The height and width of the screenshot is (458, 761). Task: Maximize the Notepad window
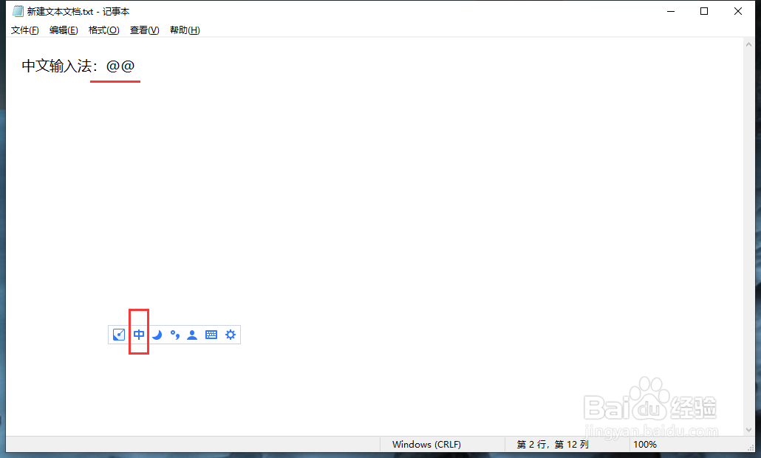(x=704, y=11)
